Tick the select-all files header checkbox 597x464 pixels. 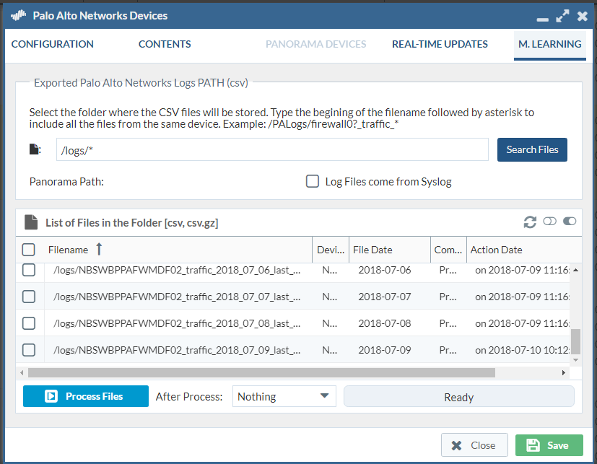pyautogui.click(x=29, y=250)
